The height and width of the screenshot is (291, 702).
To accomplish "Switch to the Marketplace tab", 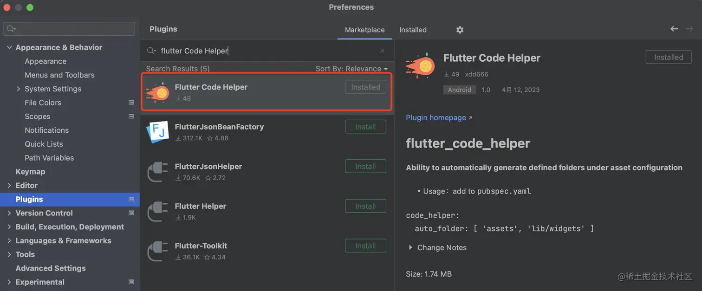I will pos(364,30).
